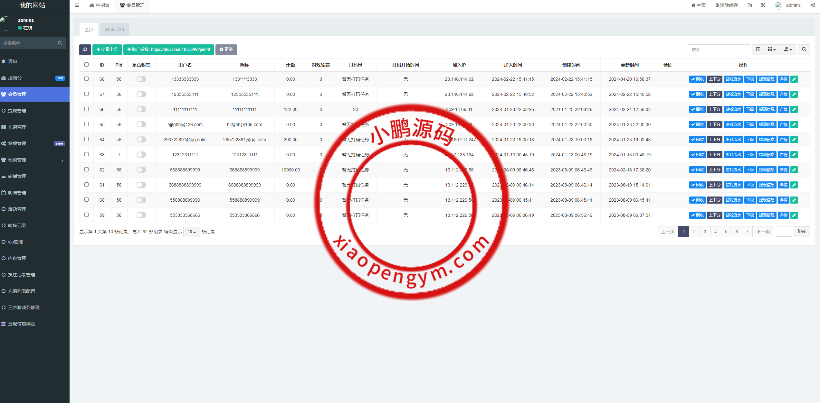Click the 批量上分 button
Image resolution: width=820 pixels, height=403 pixels.
point(107,49)
